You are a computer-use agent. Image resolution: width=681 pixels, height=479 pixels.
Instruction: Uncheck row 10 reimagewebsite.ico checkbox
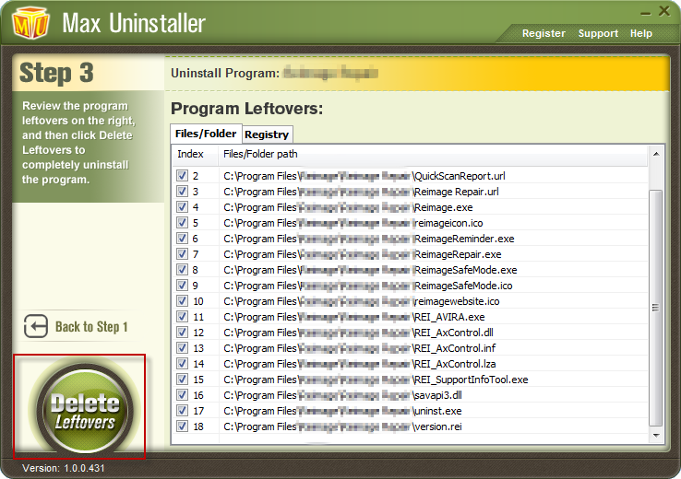[183, 301]
